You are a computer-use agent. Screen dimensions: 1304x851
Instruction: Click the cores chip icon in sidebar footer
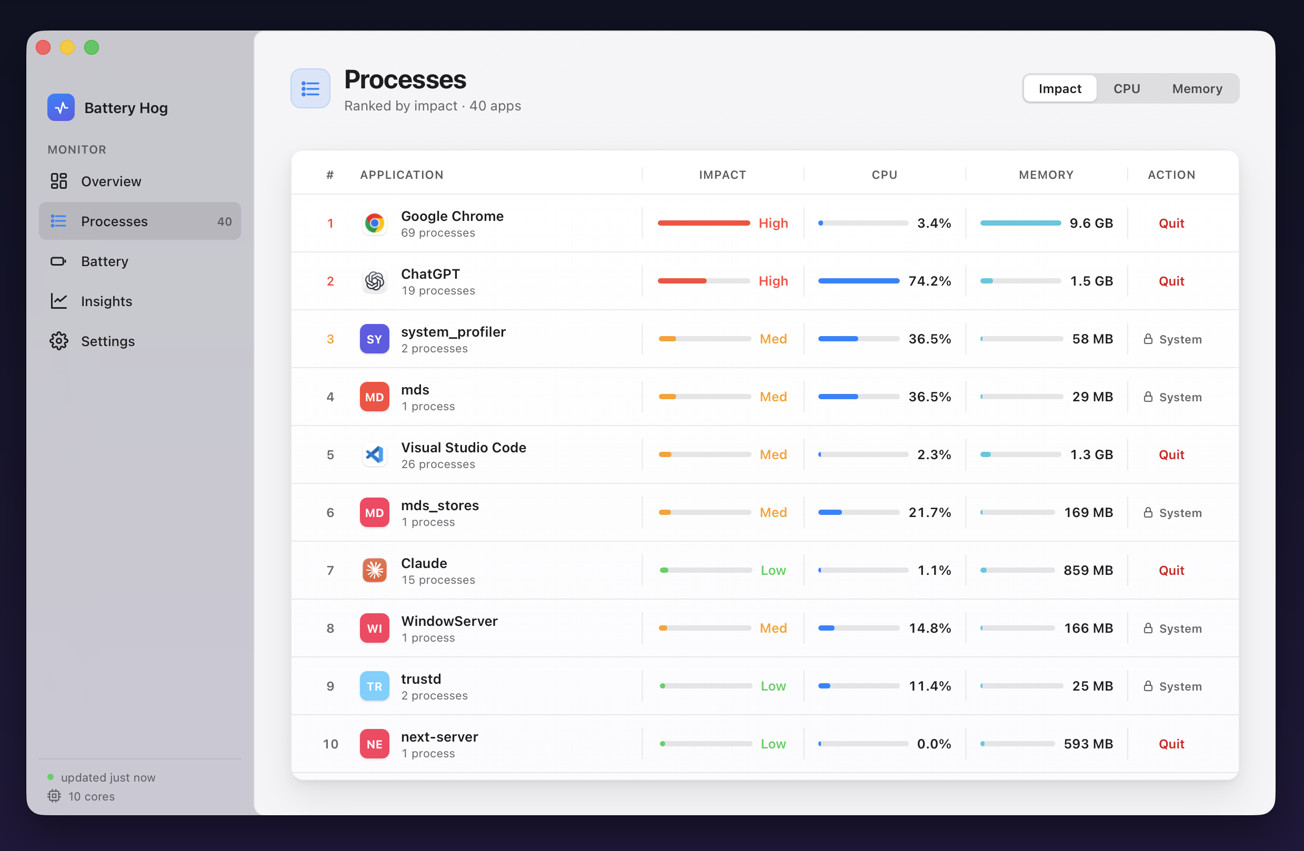(x=54, y=796)
